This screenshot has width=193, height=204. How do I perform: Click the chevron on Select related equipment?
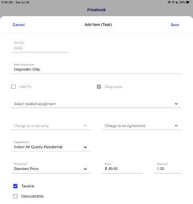pos(176,104)
